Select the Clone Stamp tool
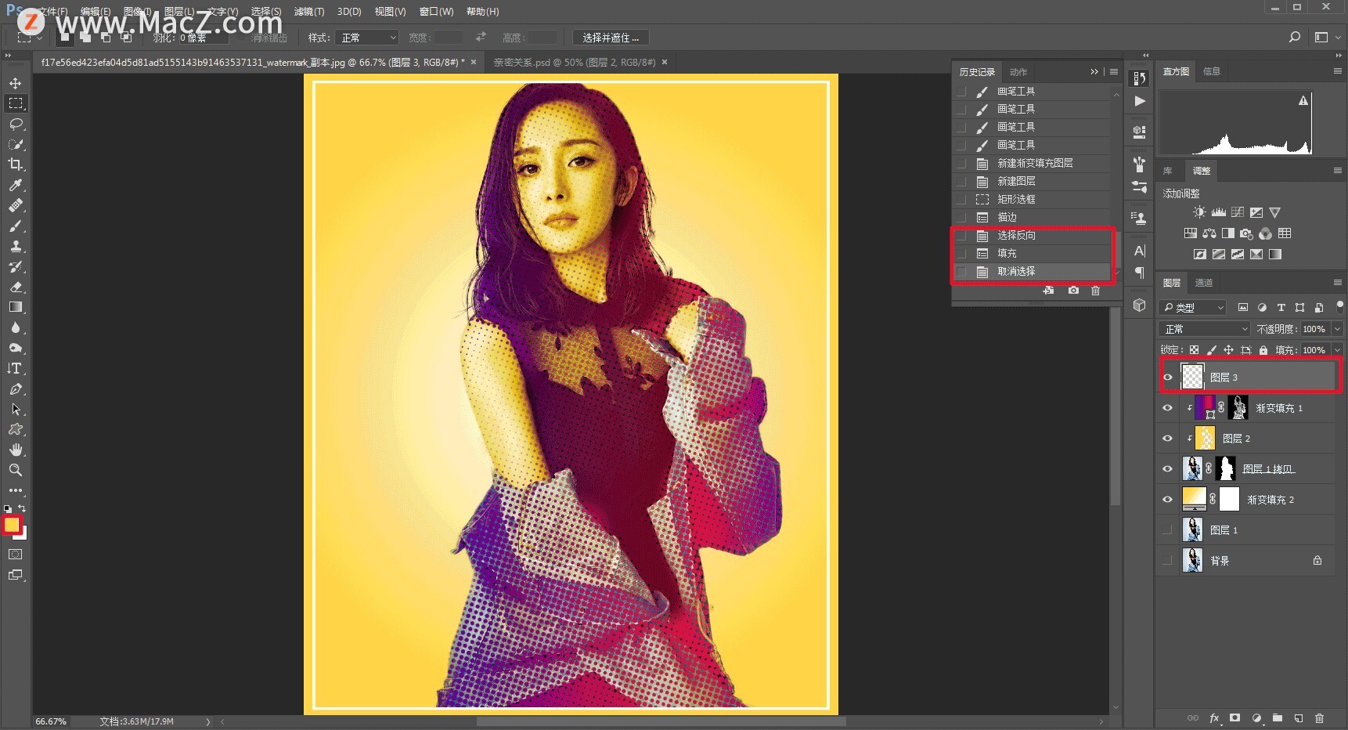The height and width of the screenshot is (730, 1348). click(15, 246)
